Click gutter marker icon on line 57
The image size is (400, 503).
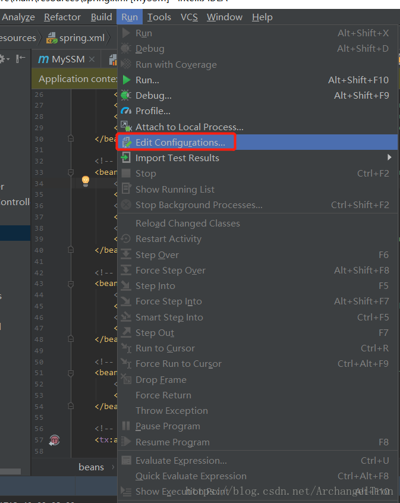point(54,440)
